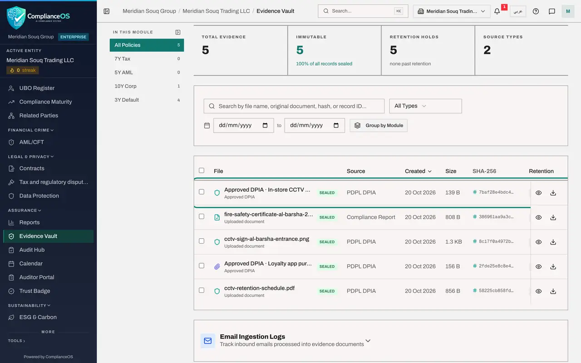Collapse the In This Module panel
Screen dimensions: 581x363
pos(178,32)
